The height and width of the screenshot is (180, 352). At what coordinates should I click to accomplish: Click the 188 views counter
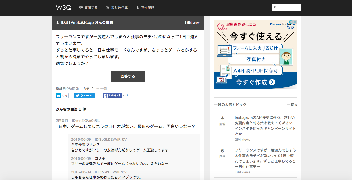[x=192, y=23]
